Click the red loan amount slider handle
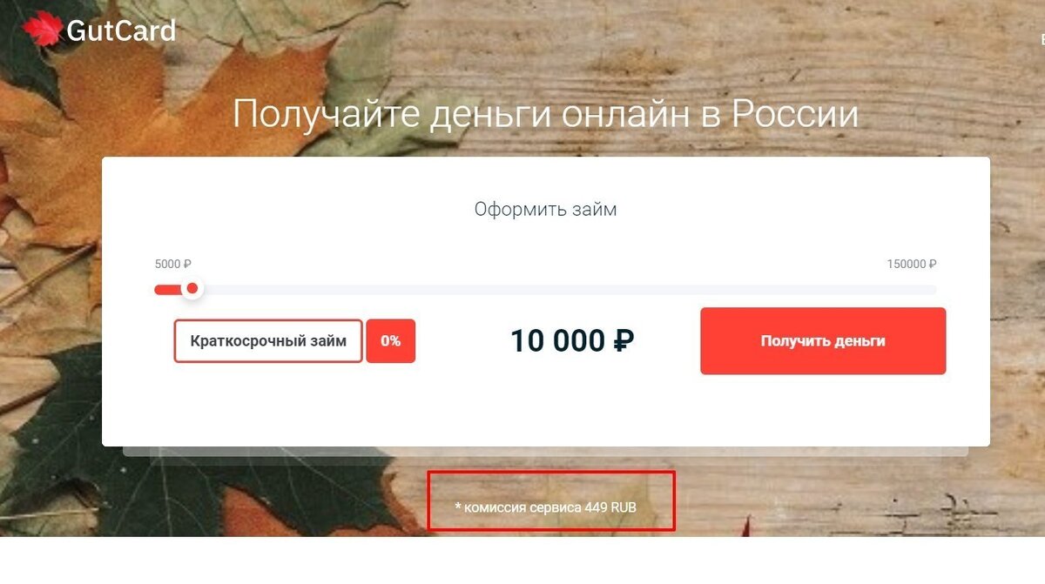1045x584 pixels. click(192, 288)
